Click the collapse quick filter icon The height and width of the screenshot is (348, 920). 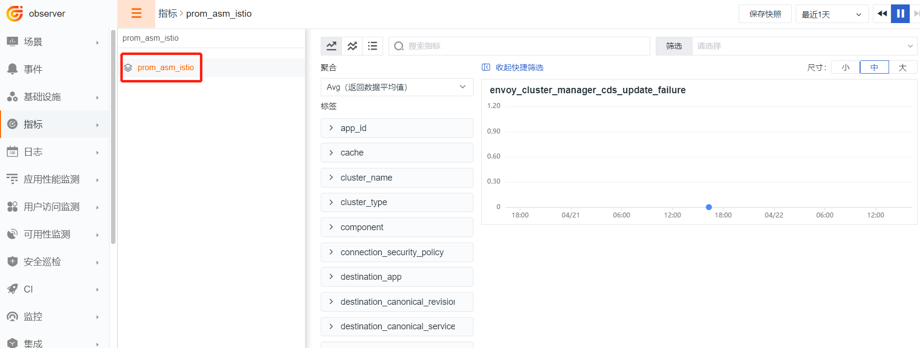tap(486, 67)
